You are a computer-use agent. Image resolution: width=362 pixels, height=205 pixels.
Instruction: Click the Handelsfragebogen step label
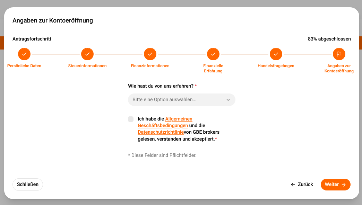click(276, 66)
